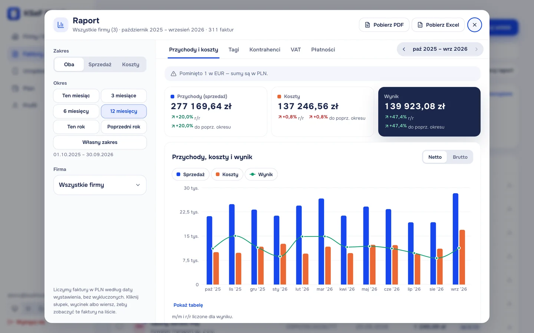Open the Płatności tab
Screen dimensions: 534x333
point(323,50)
